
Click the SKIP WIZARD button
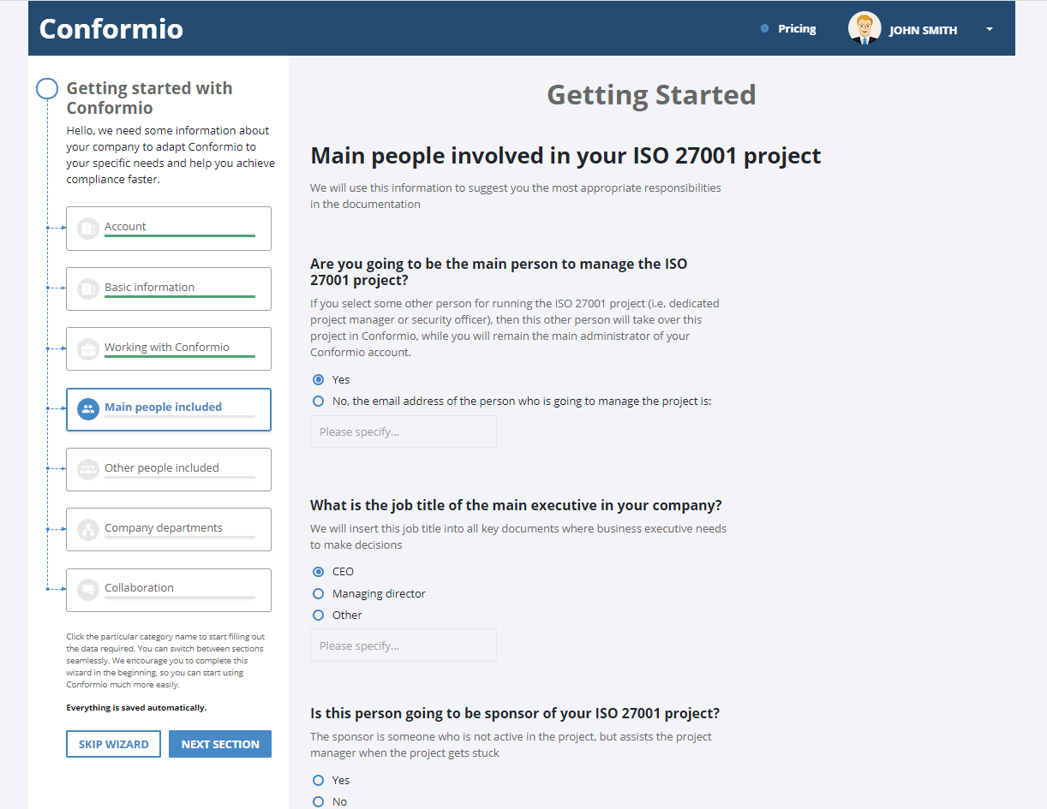(x=113, y=744)
